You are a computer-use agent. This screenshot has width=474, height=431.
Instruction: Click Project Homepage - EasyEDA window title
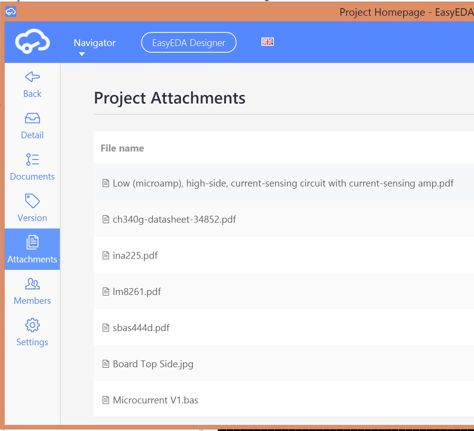[406, 12]
